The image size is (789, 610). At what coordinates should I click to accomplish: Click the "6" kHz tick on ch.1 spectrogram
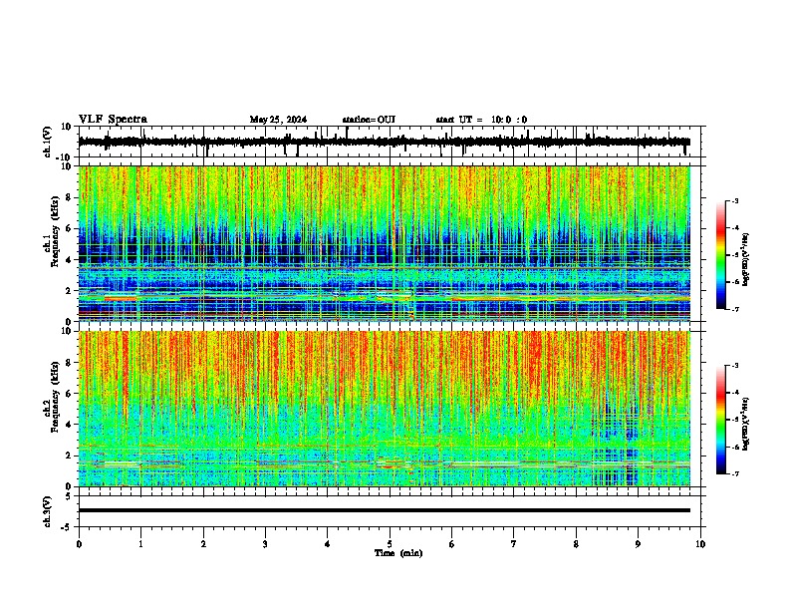pyautogui.click(x=69, y=228)
